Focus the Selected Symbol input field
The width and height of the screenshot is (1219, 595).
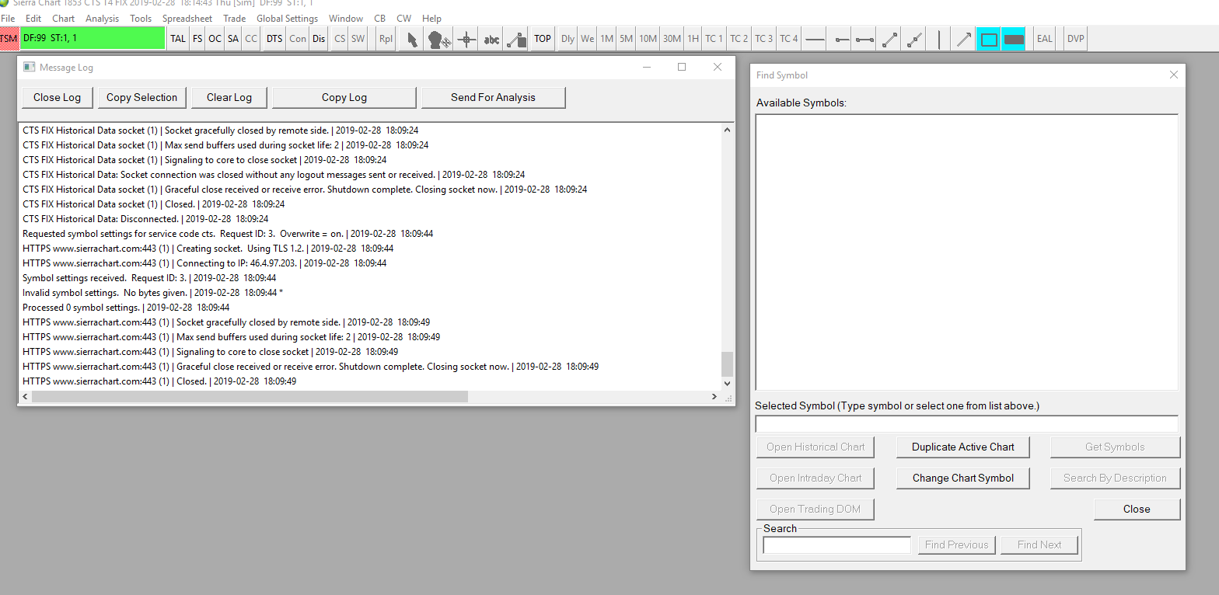coord(966,424)
